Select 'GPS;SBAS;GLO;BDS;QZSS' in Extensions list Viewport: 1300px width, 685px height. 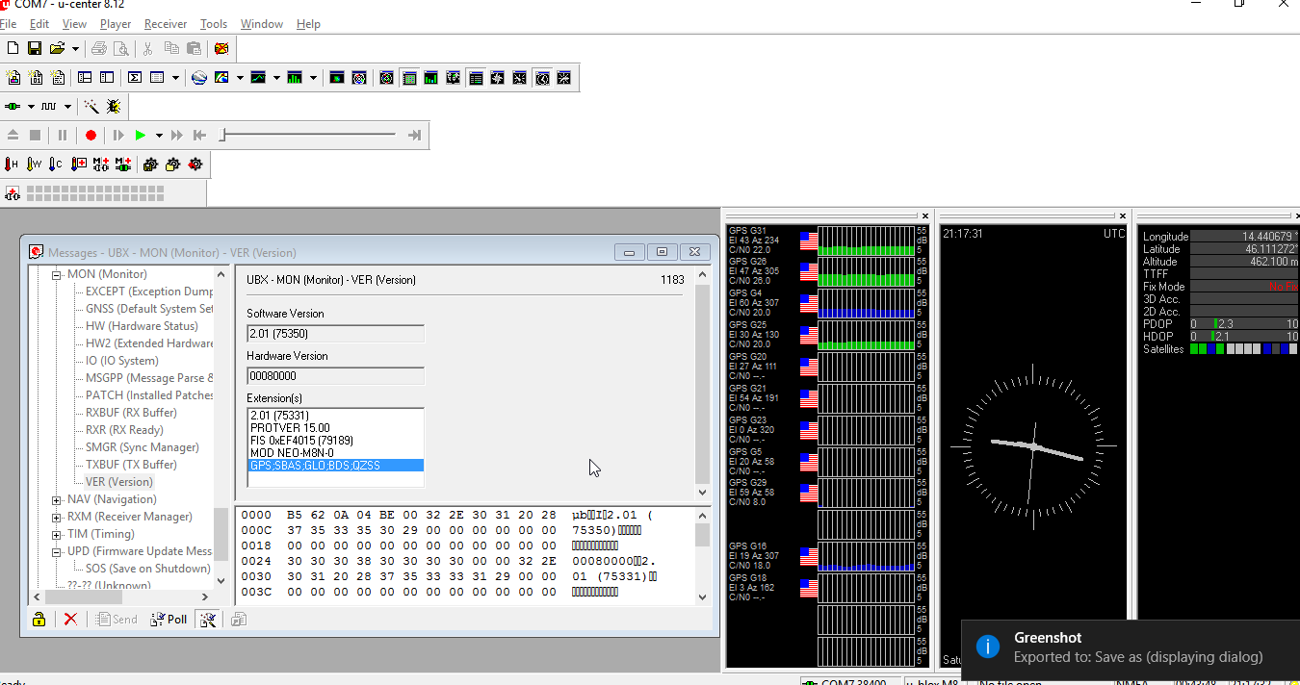point(335,465)
